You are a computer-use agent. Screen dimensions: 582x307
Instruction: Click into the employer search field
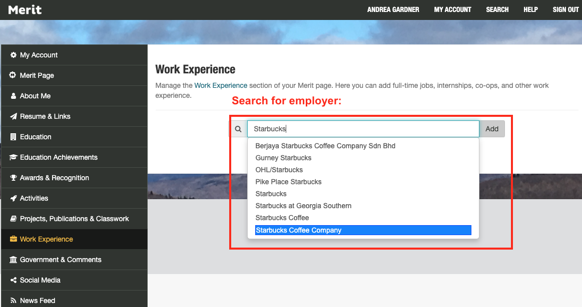click(363, 129)
